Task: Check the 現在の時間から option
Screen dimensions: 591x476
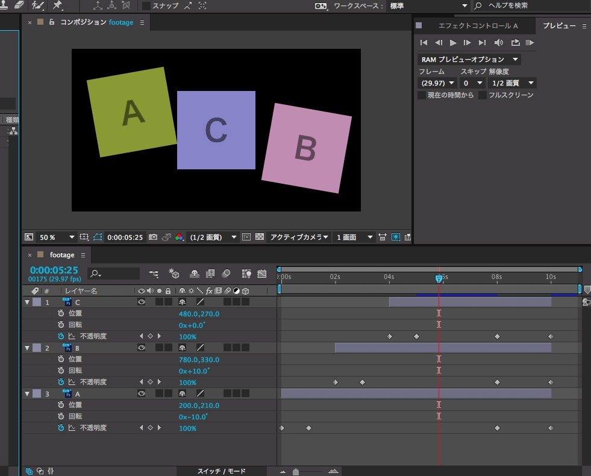Action: pos(422,95)
